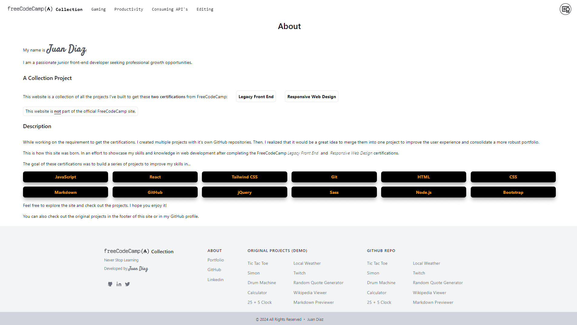Click the footer freeCodeCamp Collection logo

(139, 251)
